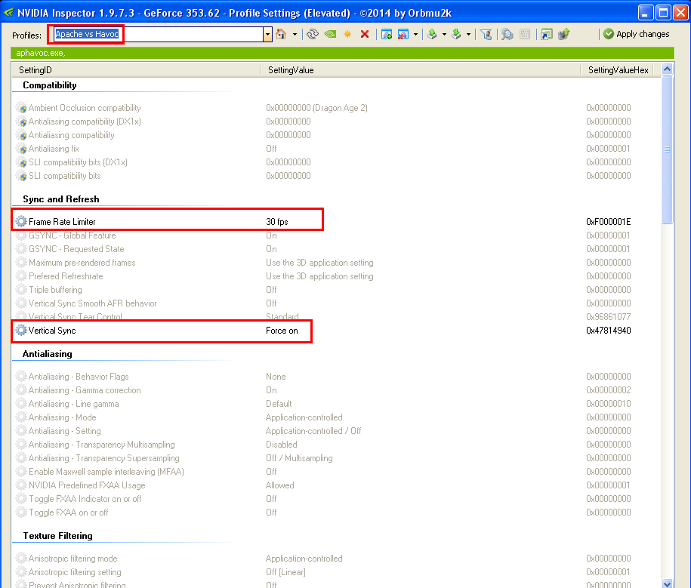The image size is (691, 588).
Task: Click the greyed bit value editor icon
Action: pyautogui.click(x=525, y=34)
